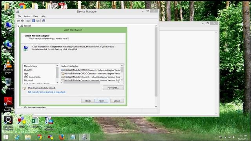Click the Scan for hardware changes toolbar icon
The image size is (251, 141).
coord(44,21)
